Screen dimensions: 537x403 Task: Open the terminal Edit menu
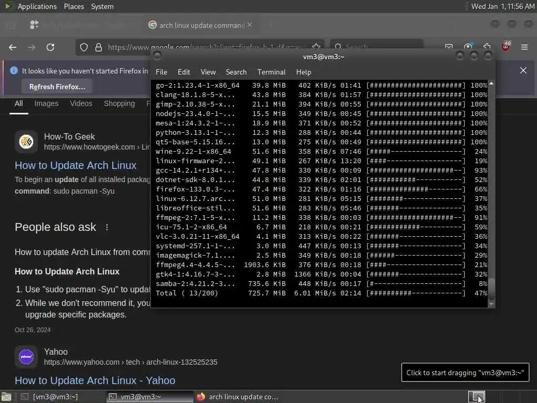point(184,72)
